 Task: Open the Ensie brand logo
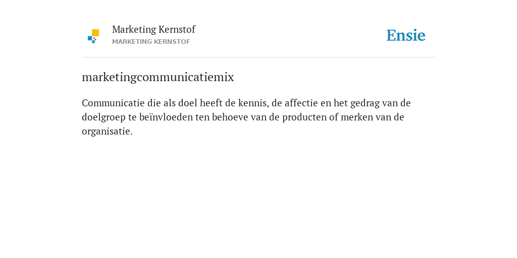coord(406,35)
